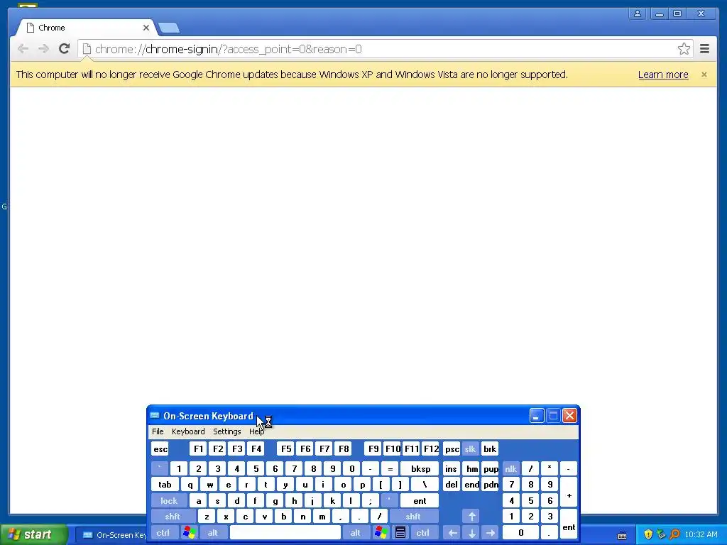Click the brk key
Image resolution: width=727 pixels, height=545 pixels.
click(490, 449)
